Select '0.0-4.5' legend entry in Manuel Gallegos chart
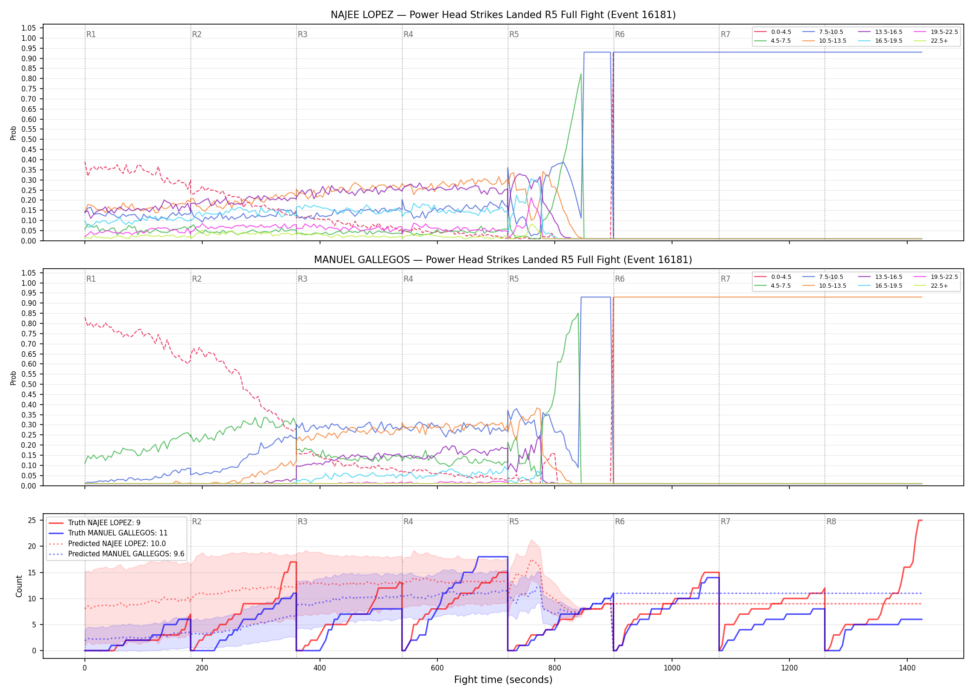 pyautogui.click(x=773, y=277)
